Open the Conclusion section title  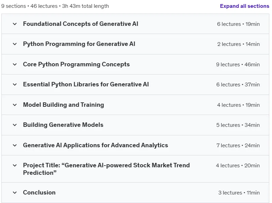point(39,192)
